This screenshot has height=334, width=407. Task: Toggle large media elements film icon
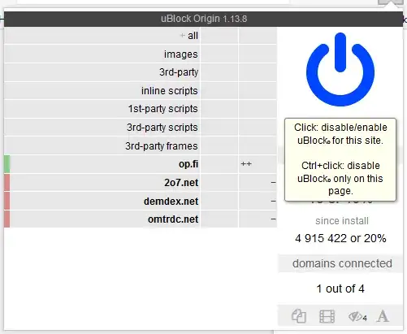pos(327,316)
